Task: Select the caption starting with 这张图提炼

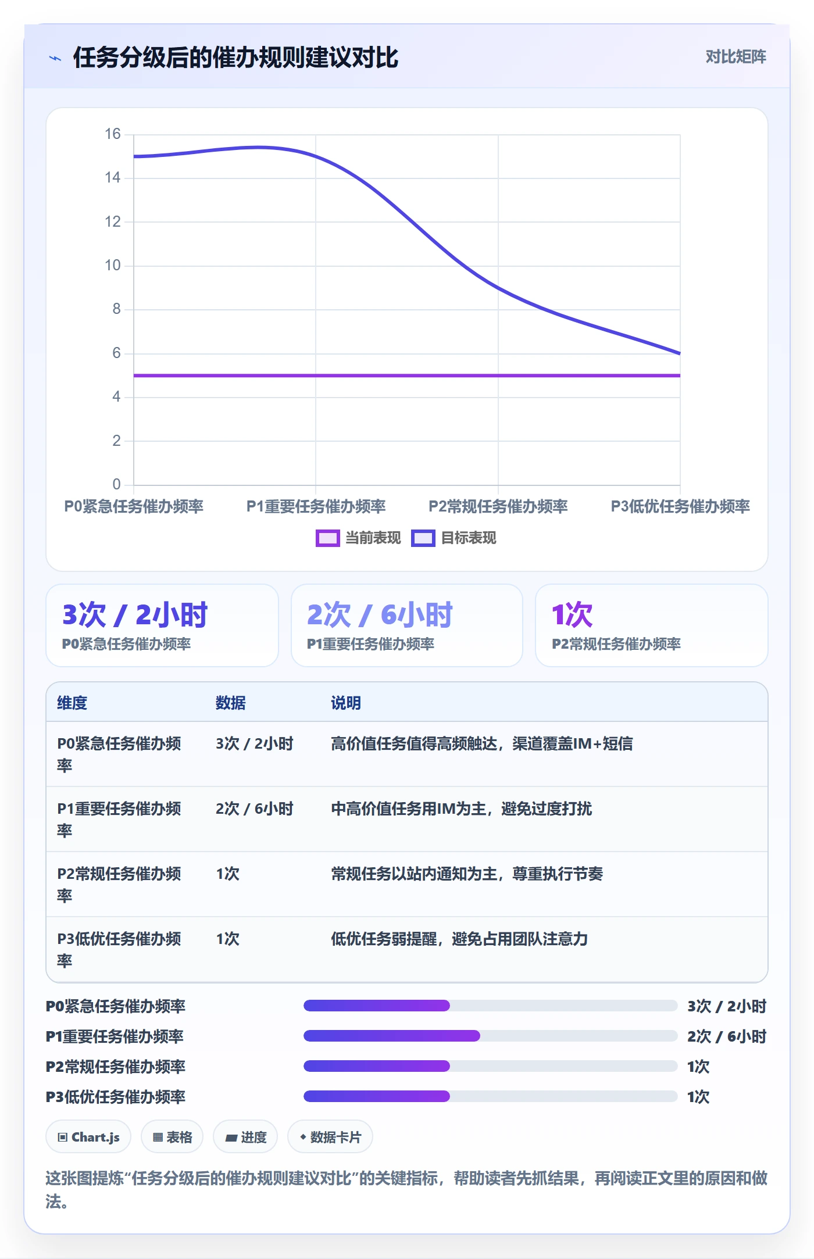Action: (406, 1190)
